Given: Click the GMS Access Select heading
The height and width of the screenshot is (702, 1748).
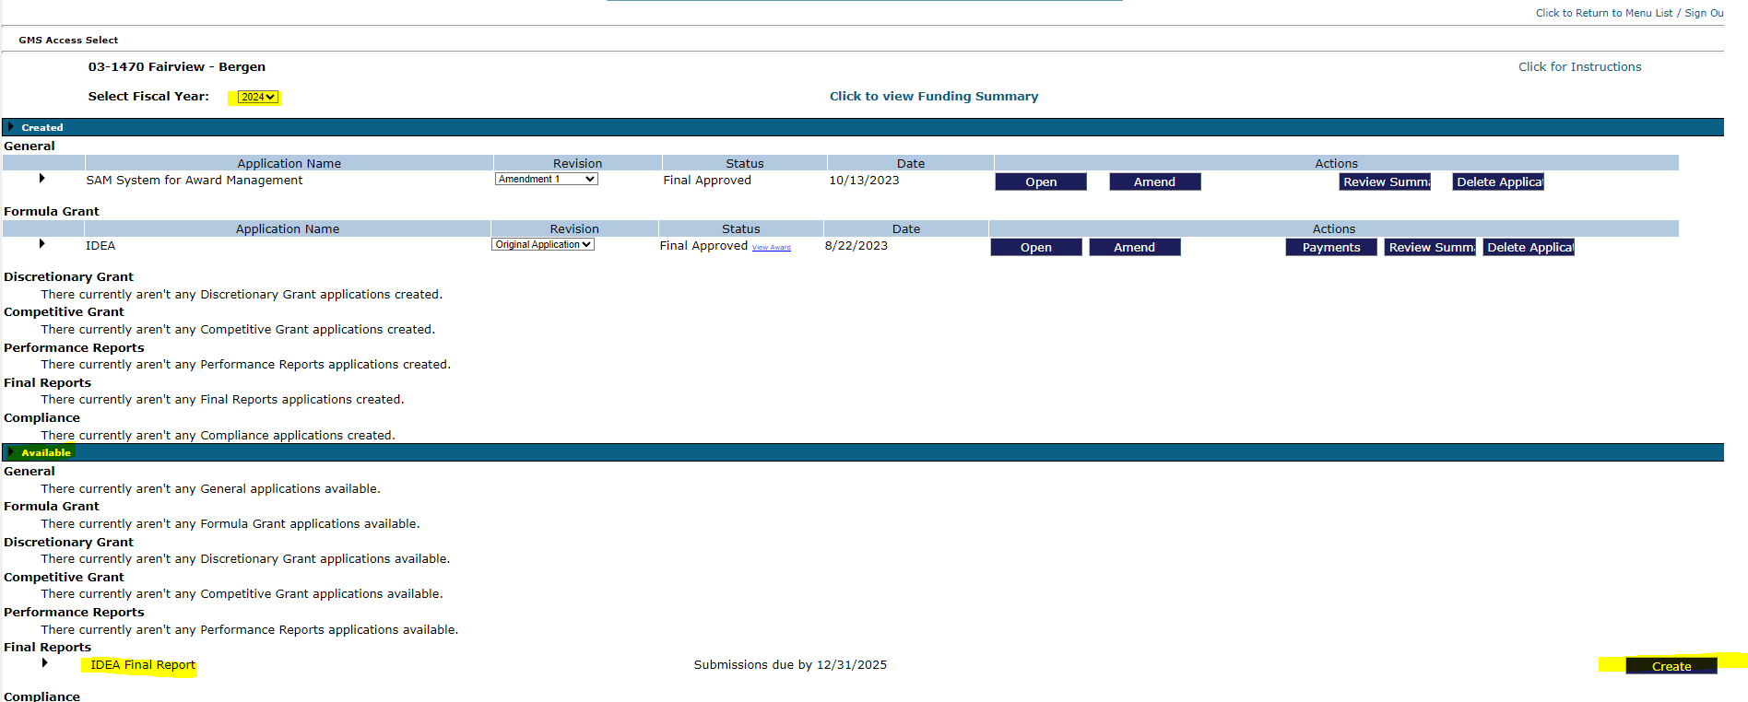Looking at the screenshot, I should point(68,40).
